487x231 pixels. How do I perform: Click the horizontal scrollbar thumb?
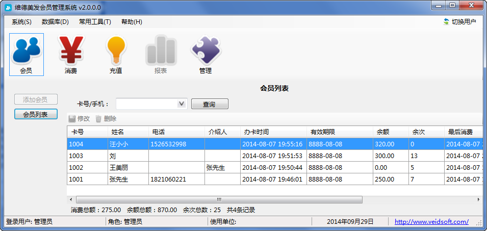219,199
